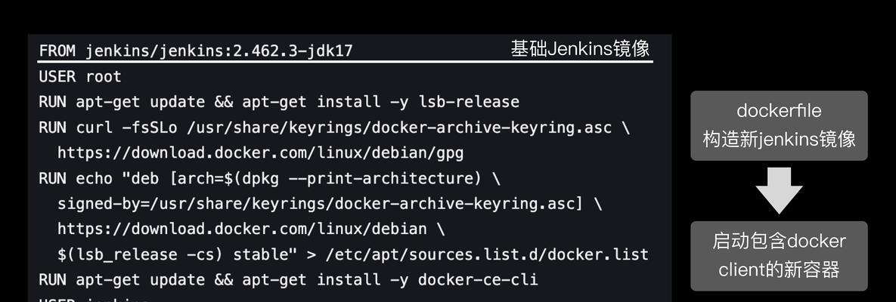Click the signed-by keyring path line
The width and height of the screenshot is (896, 302).
tap(330, 203)
